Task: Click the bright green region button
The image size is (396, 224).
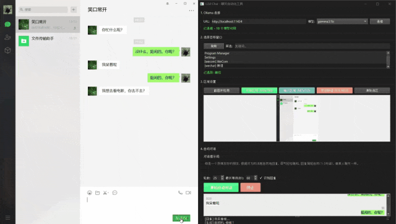Action: point(259,91)
